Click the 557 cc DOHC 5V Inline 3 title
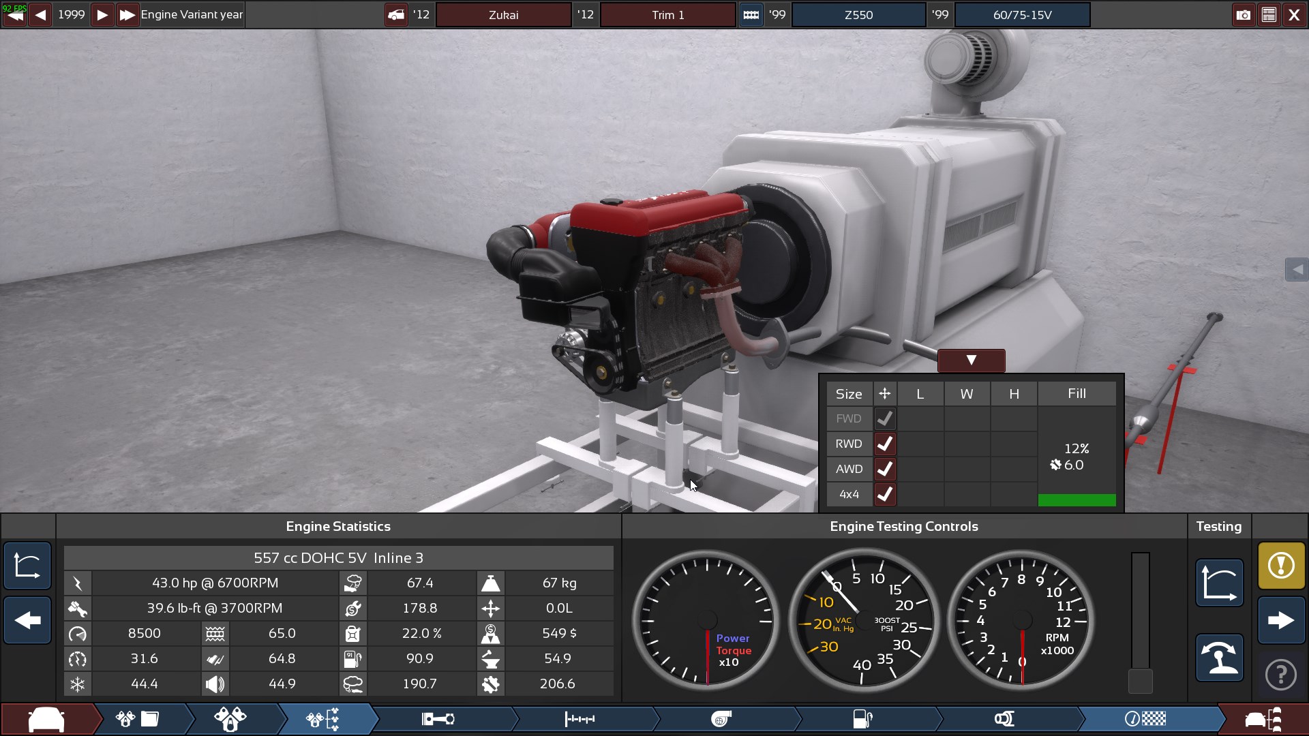 (339, 558)
